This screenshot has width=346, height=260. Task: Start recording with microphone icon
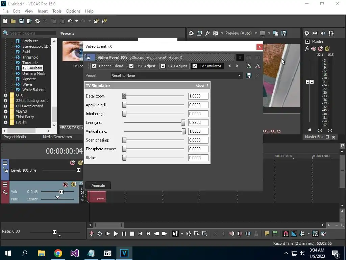(x=91, y=234)
